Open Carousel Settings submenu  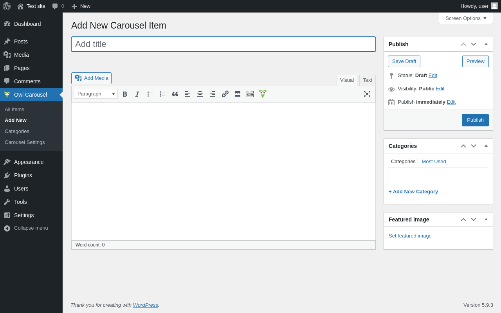point(25,142)
